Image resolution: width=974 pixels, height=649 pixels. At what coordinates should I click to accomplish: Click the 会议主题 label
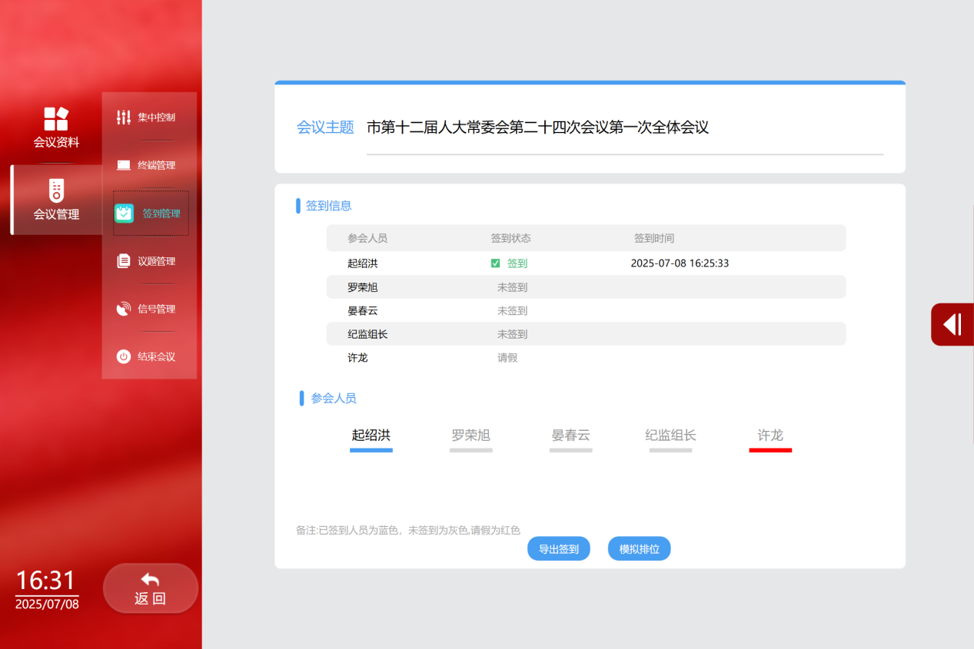pyautogui.click(x=325, y=127)
